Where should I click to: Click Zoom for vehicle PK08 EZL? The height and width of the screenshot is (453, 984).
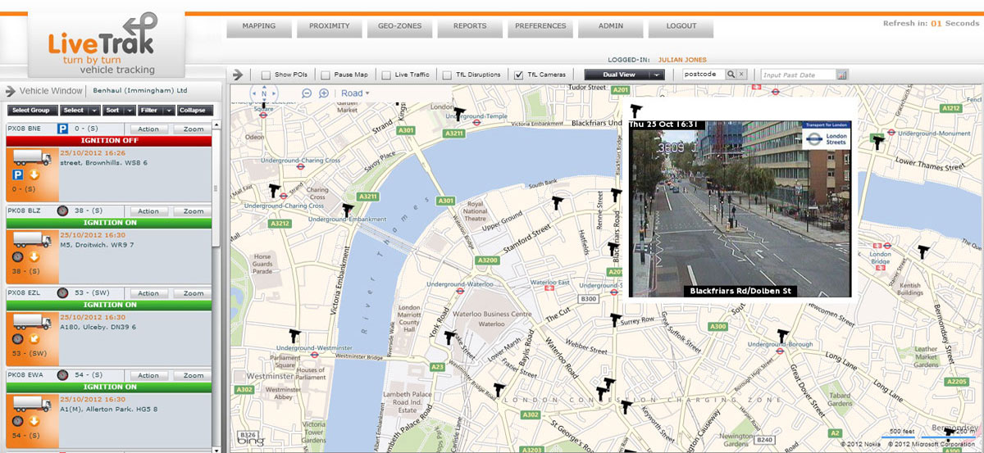[194, 293]
